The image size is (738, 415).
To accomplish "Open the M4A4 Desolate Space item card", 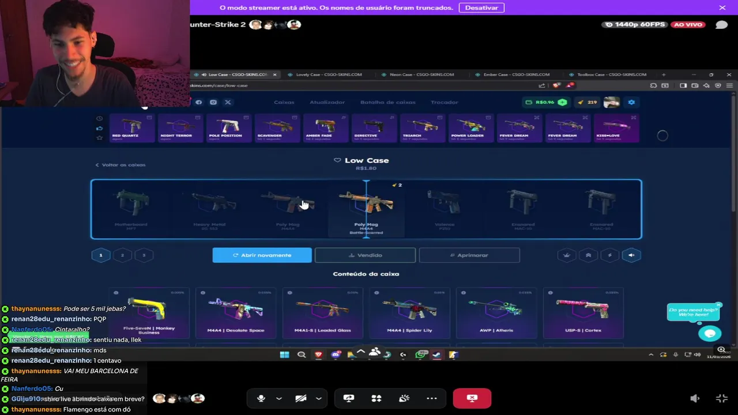I will tap(235, 312).
